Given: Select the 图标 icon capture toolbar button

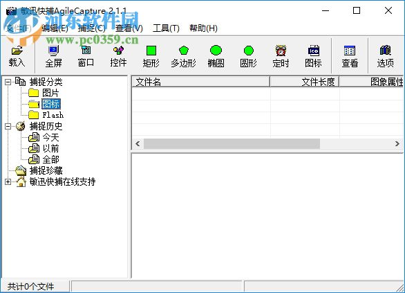Looking at the screenshot, I should (313, 56).
